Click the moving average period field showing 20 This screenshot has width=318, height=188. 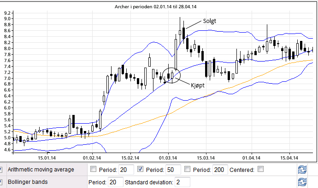[x=126, y=170]
